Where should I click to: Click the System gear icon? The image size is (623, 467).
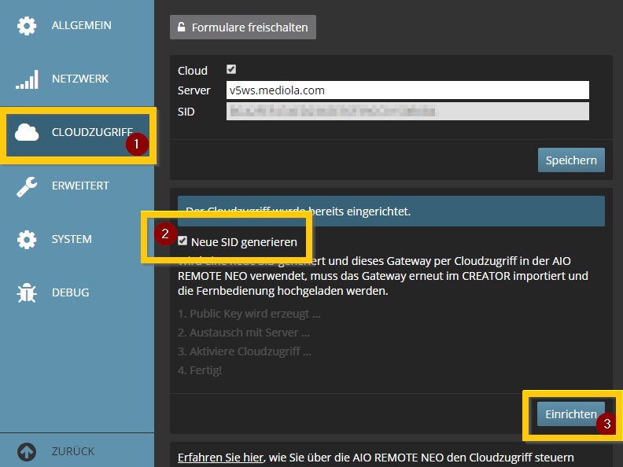coord(27,240)
